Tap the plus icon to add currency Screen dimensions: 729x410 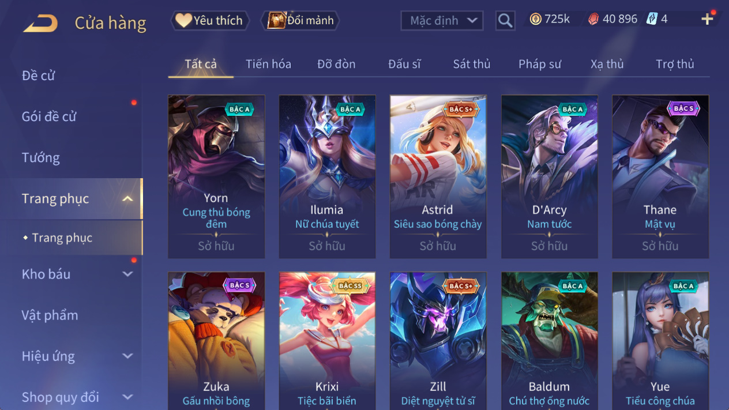(x=707, y=19)
